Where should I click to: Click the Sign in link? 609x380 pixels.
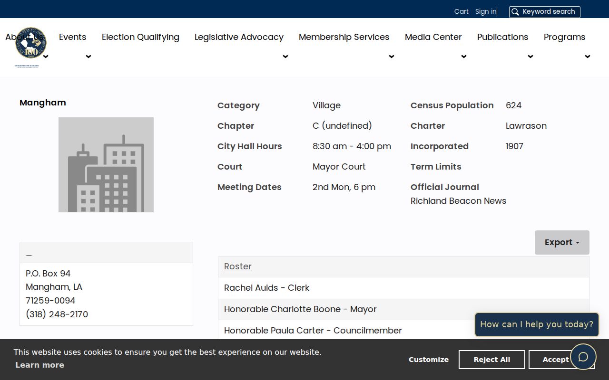[x=486, y=11]
